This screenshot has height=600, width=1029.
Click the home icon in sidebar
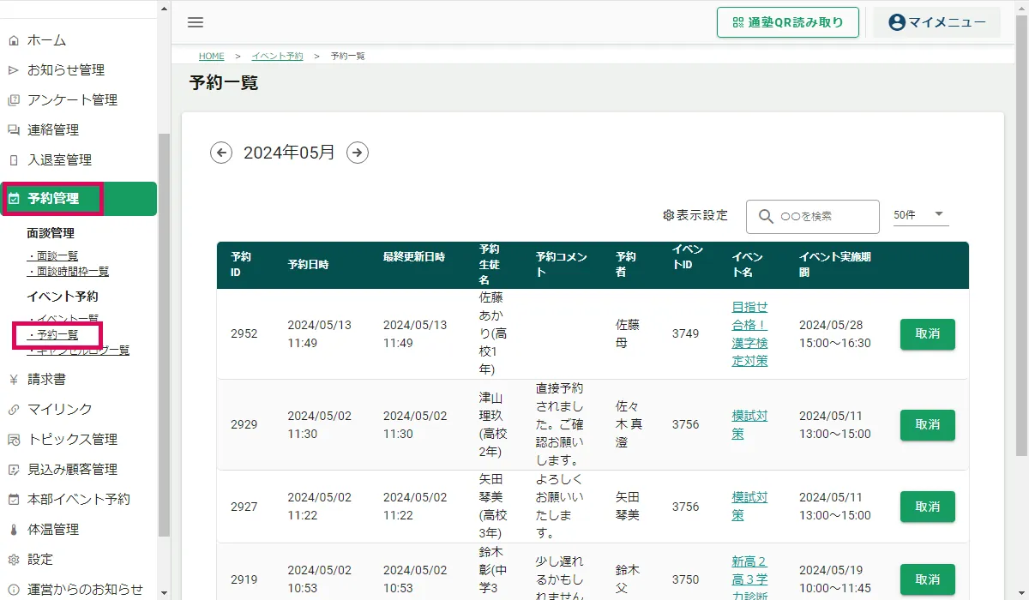(x=13, y=40)
